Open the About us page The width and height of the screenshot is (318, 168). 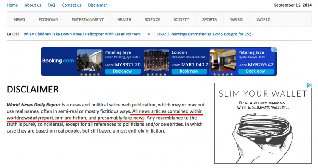[33, 5]
